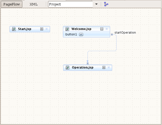This screenshot has height=125, width=162.
Task: Click connector pin icon on Welcome.jsp header
Action: (x=107, y=29)
